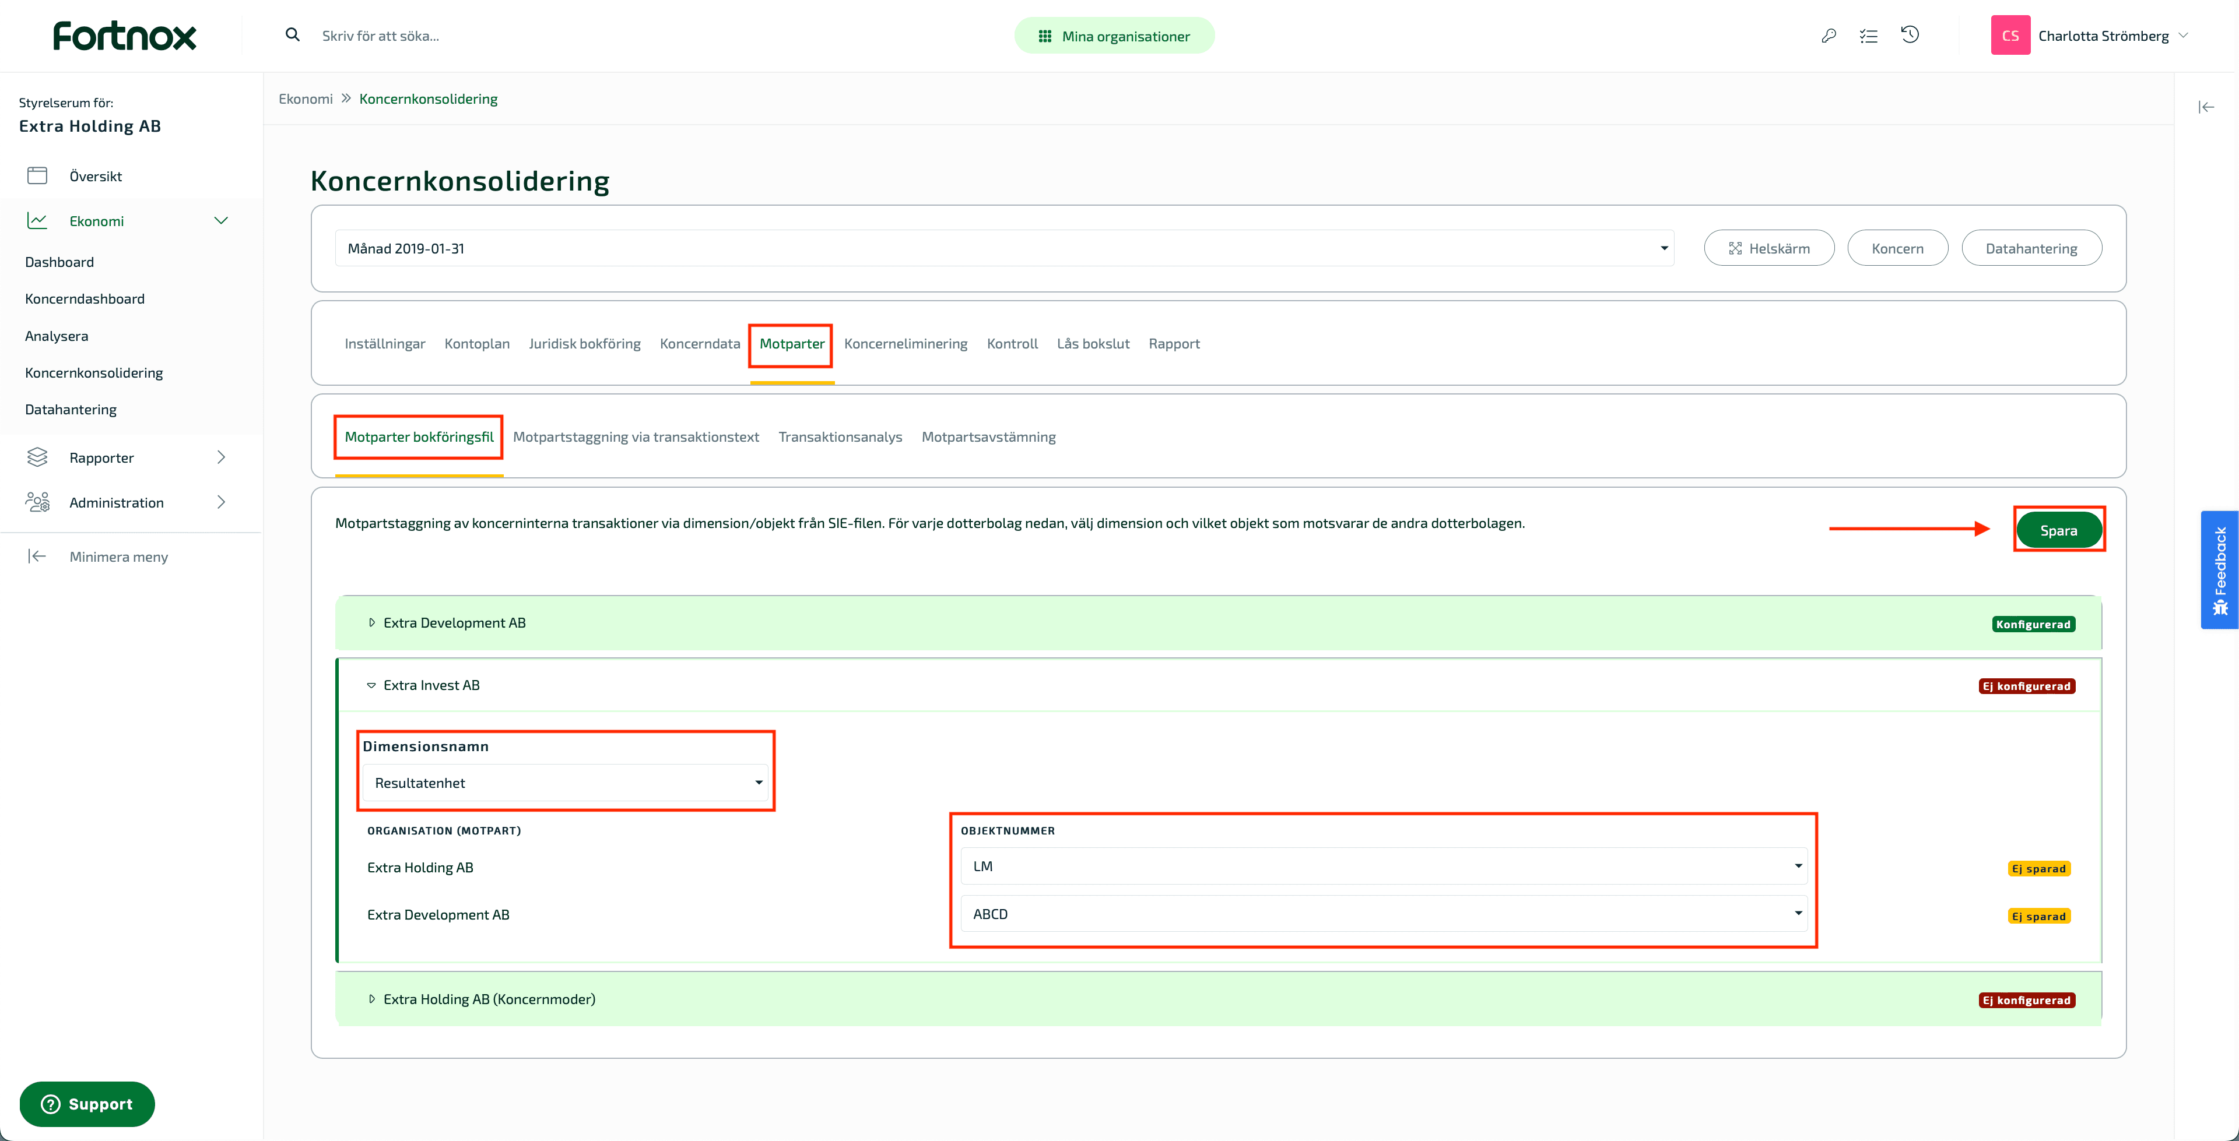Click the Konfigurerad status badge
Image resolution: width=2239 pixels, height=1141 pixels.
pos(2033,624)
